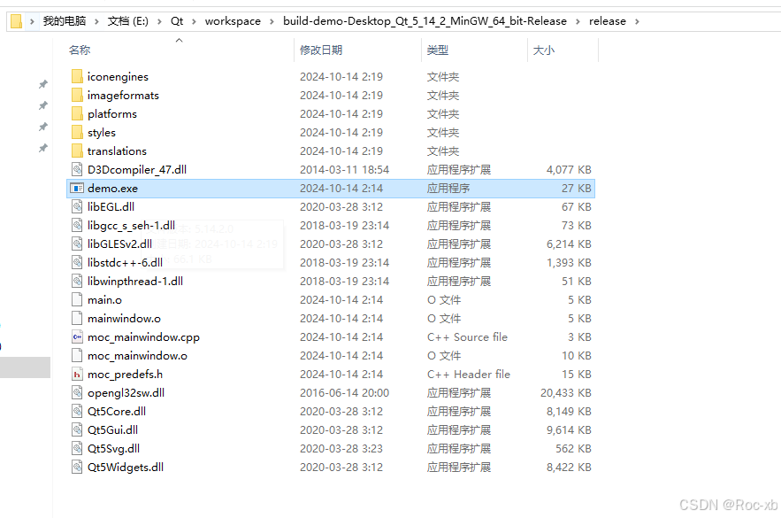Click the D3Dcompiler_47.dll file icon

click(77, 169)
